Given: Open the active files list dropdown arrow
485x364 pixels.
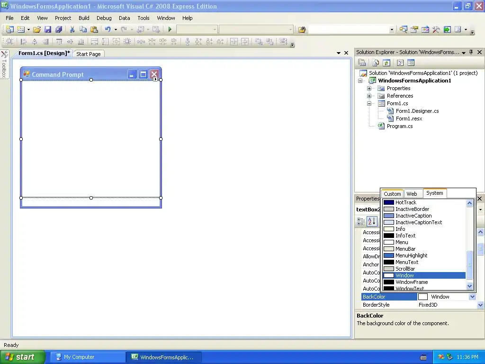Looking at the screenshot, I should pyautogui.click(x=338, y=53).
